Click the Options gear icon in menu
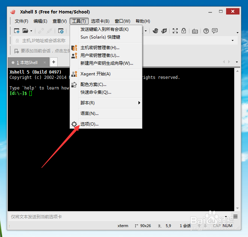 [74, 124]
